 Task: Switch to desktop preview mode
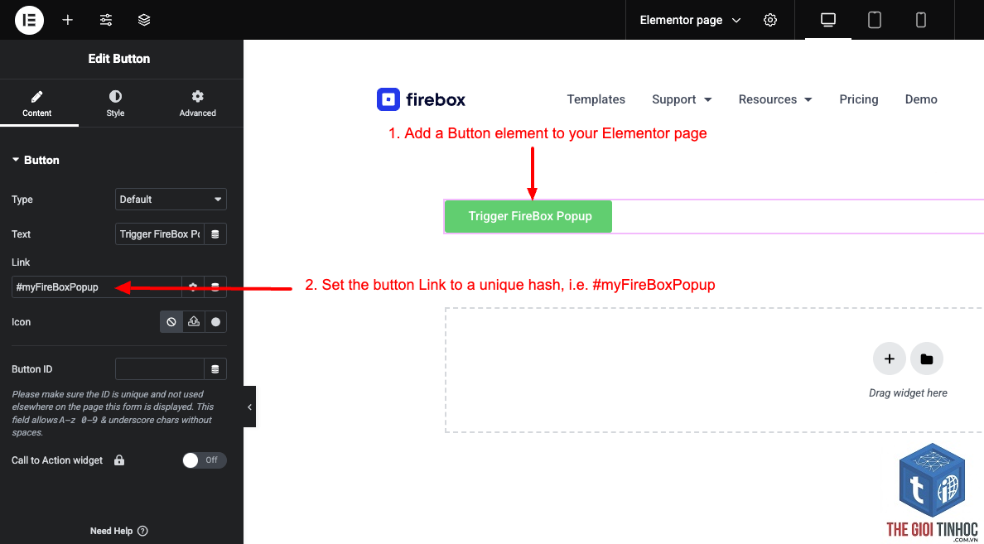coord(828,20)
